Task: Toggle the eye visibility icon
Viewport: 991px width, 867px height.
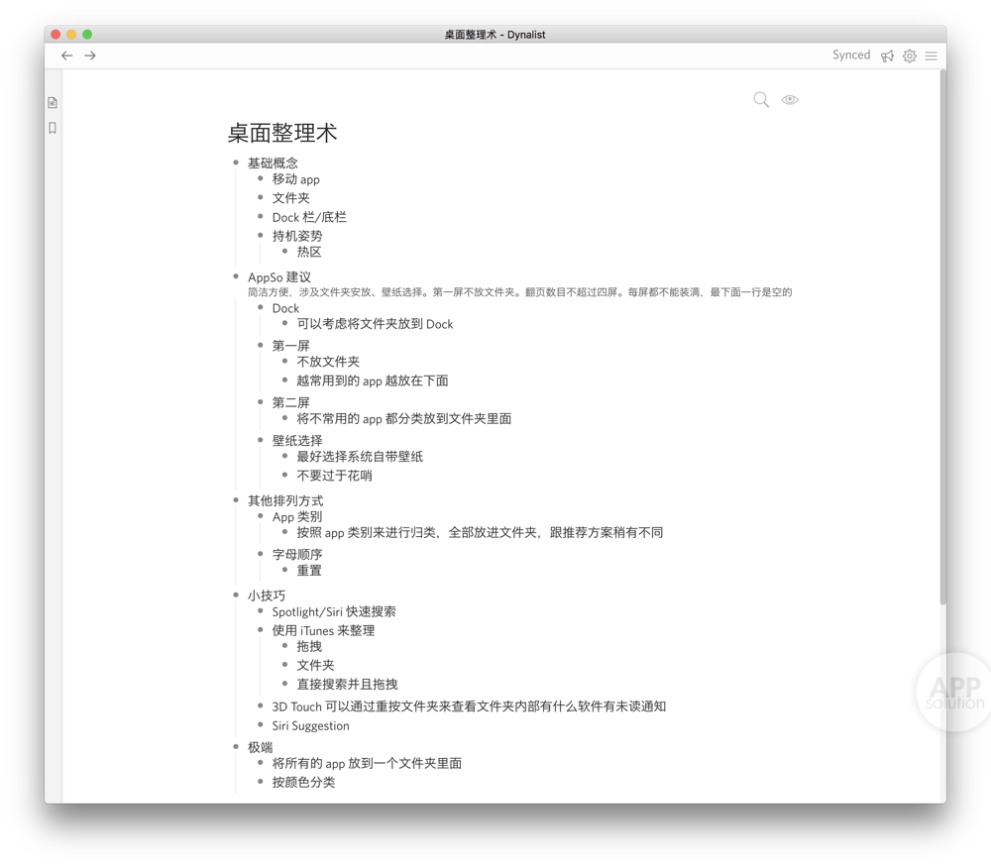Action: click(x=790, y=100)
